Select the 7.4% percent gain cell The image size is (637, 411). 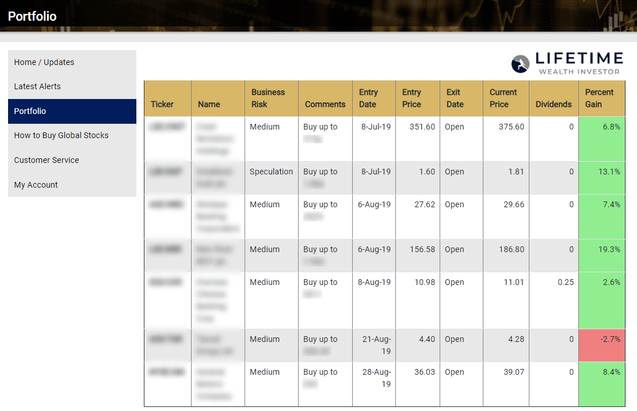(602, 216)
